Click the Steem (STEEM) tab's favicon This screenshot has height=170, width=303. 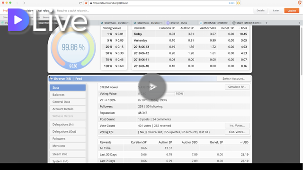click(x=234, y=23)
